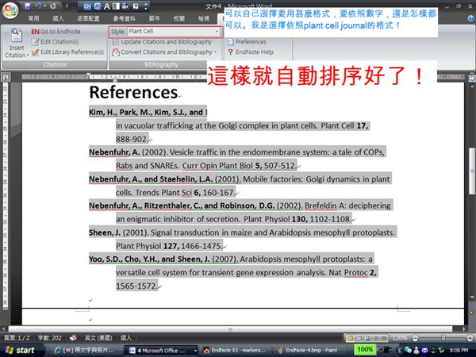The image size is (476, 357).
Task: Open the floating toolbar options arrows
Action: coord(146,6)
